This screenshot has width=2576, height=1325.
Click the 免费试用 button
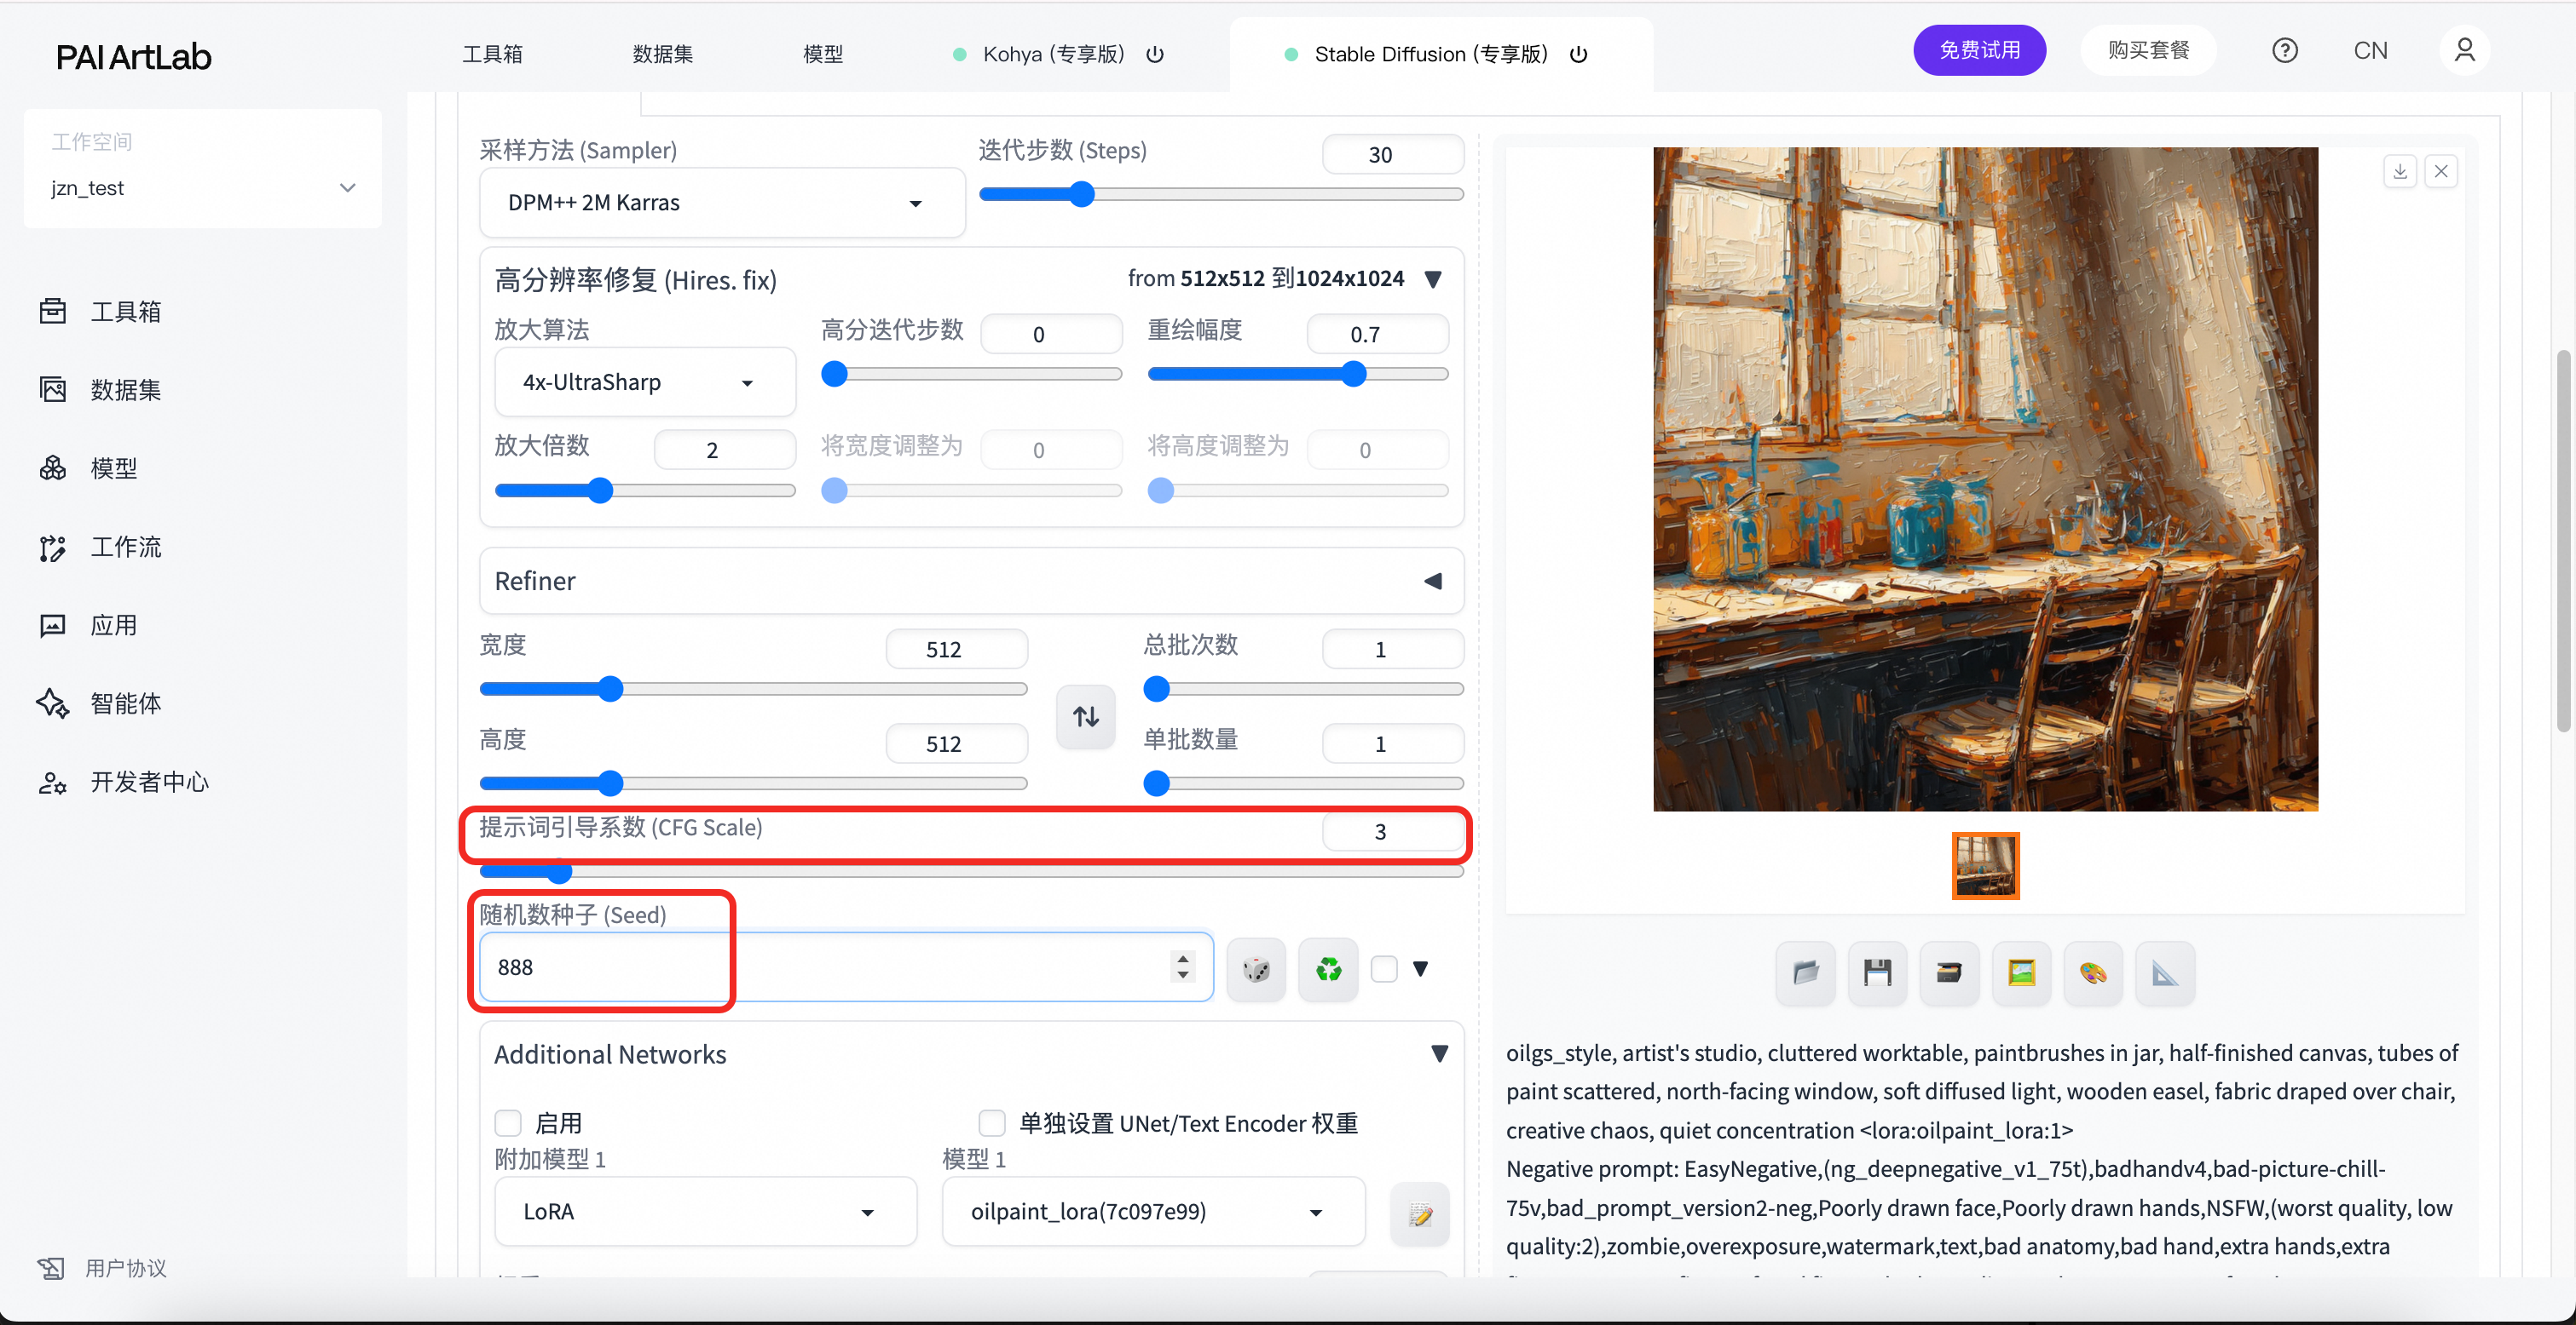pos(1979,51)
